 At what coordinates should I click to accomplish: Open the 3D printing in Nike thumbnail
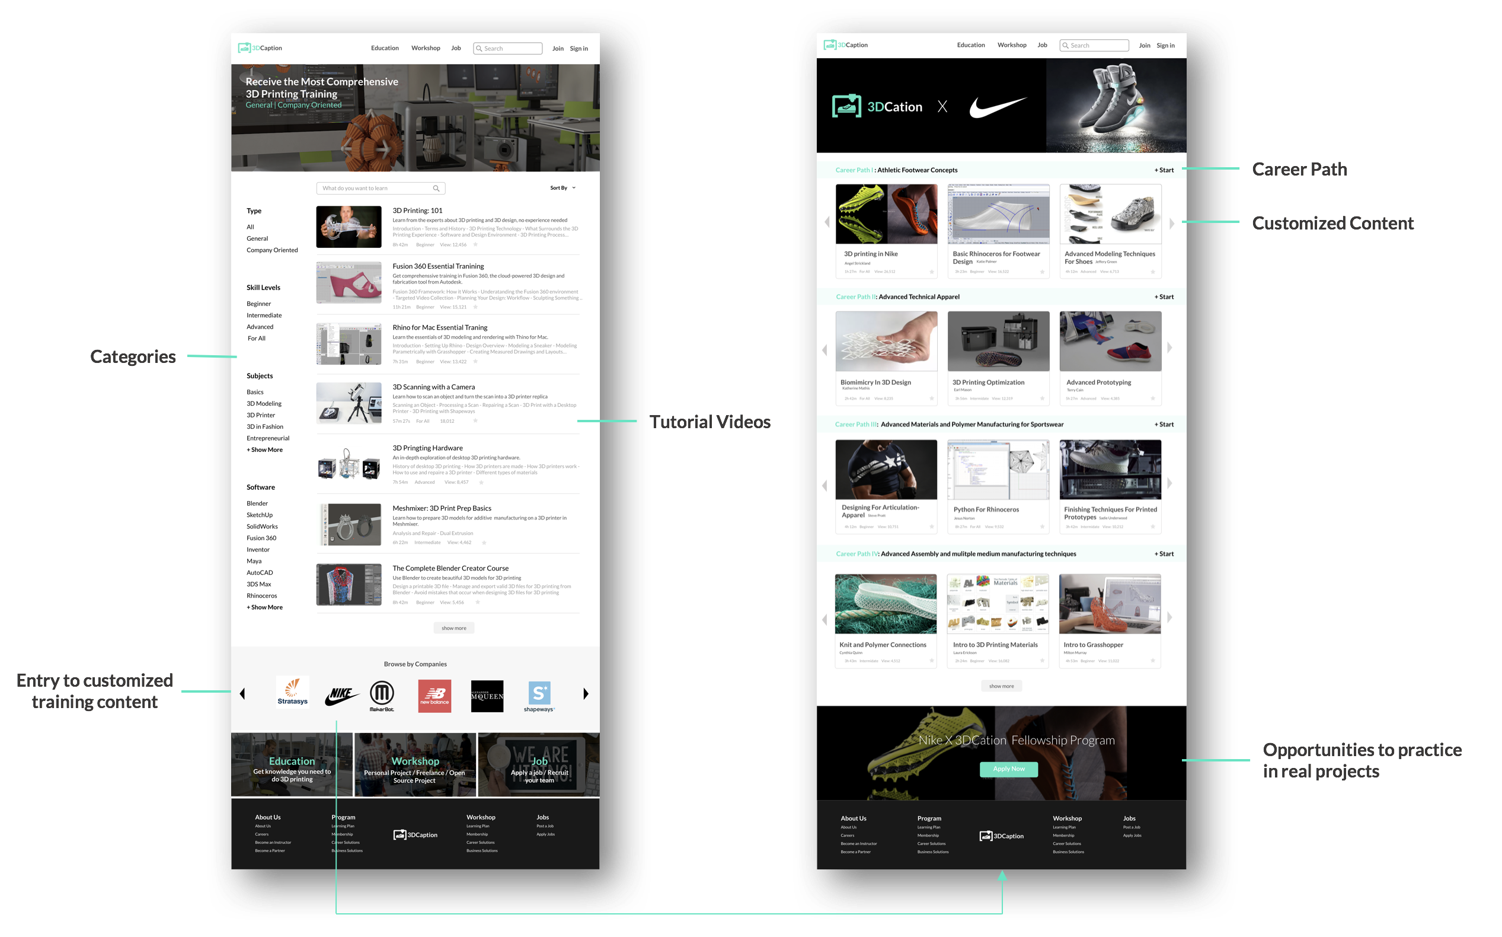tap(886, 215)
